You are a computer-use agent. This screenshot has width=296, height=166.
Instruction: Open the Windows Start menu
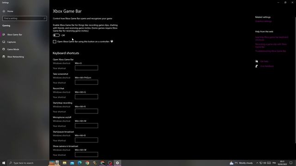(x=4, y=163)
